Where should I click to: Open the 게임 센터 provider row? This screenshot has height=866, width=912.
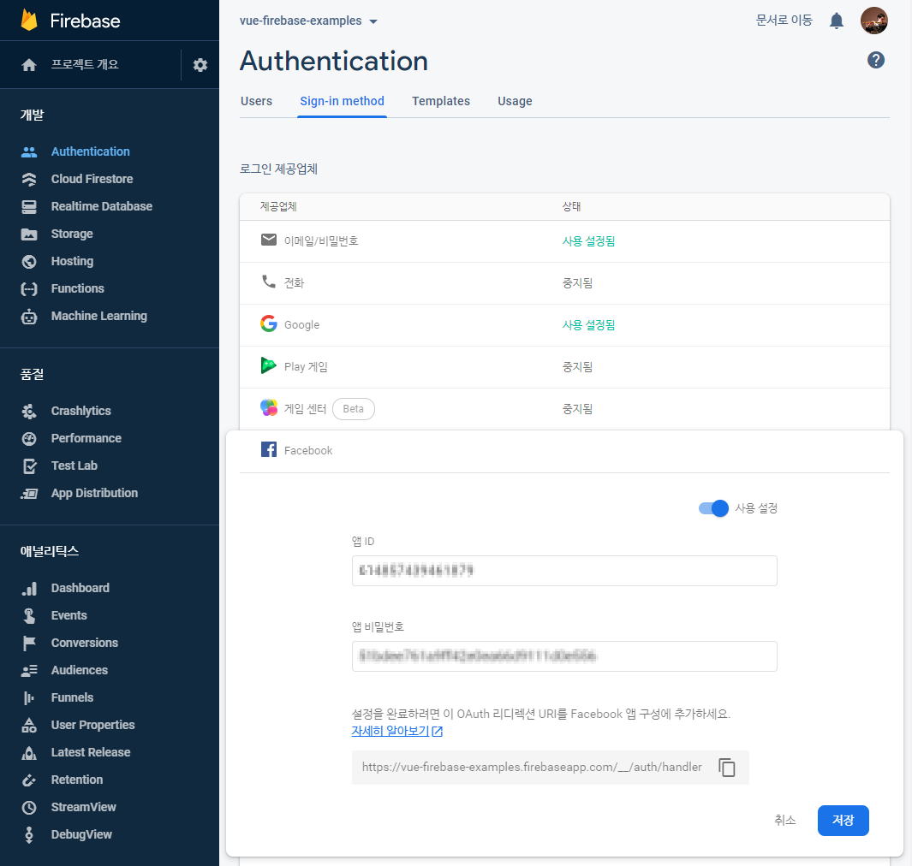pos(564,408)
